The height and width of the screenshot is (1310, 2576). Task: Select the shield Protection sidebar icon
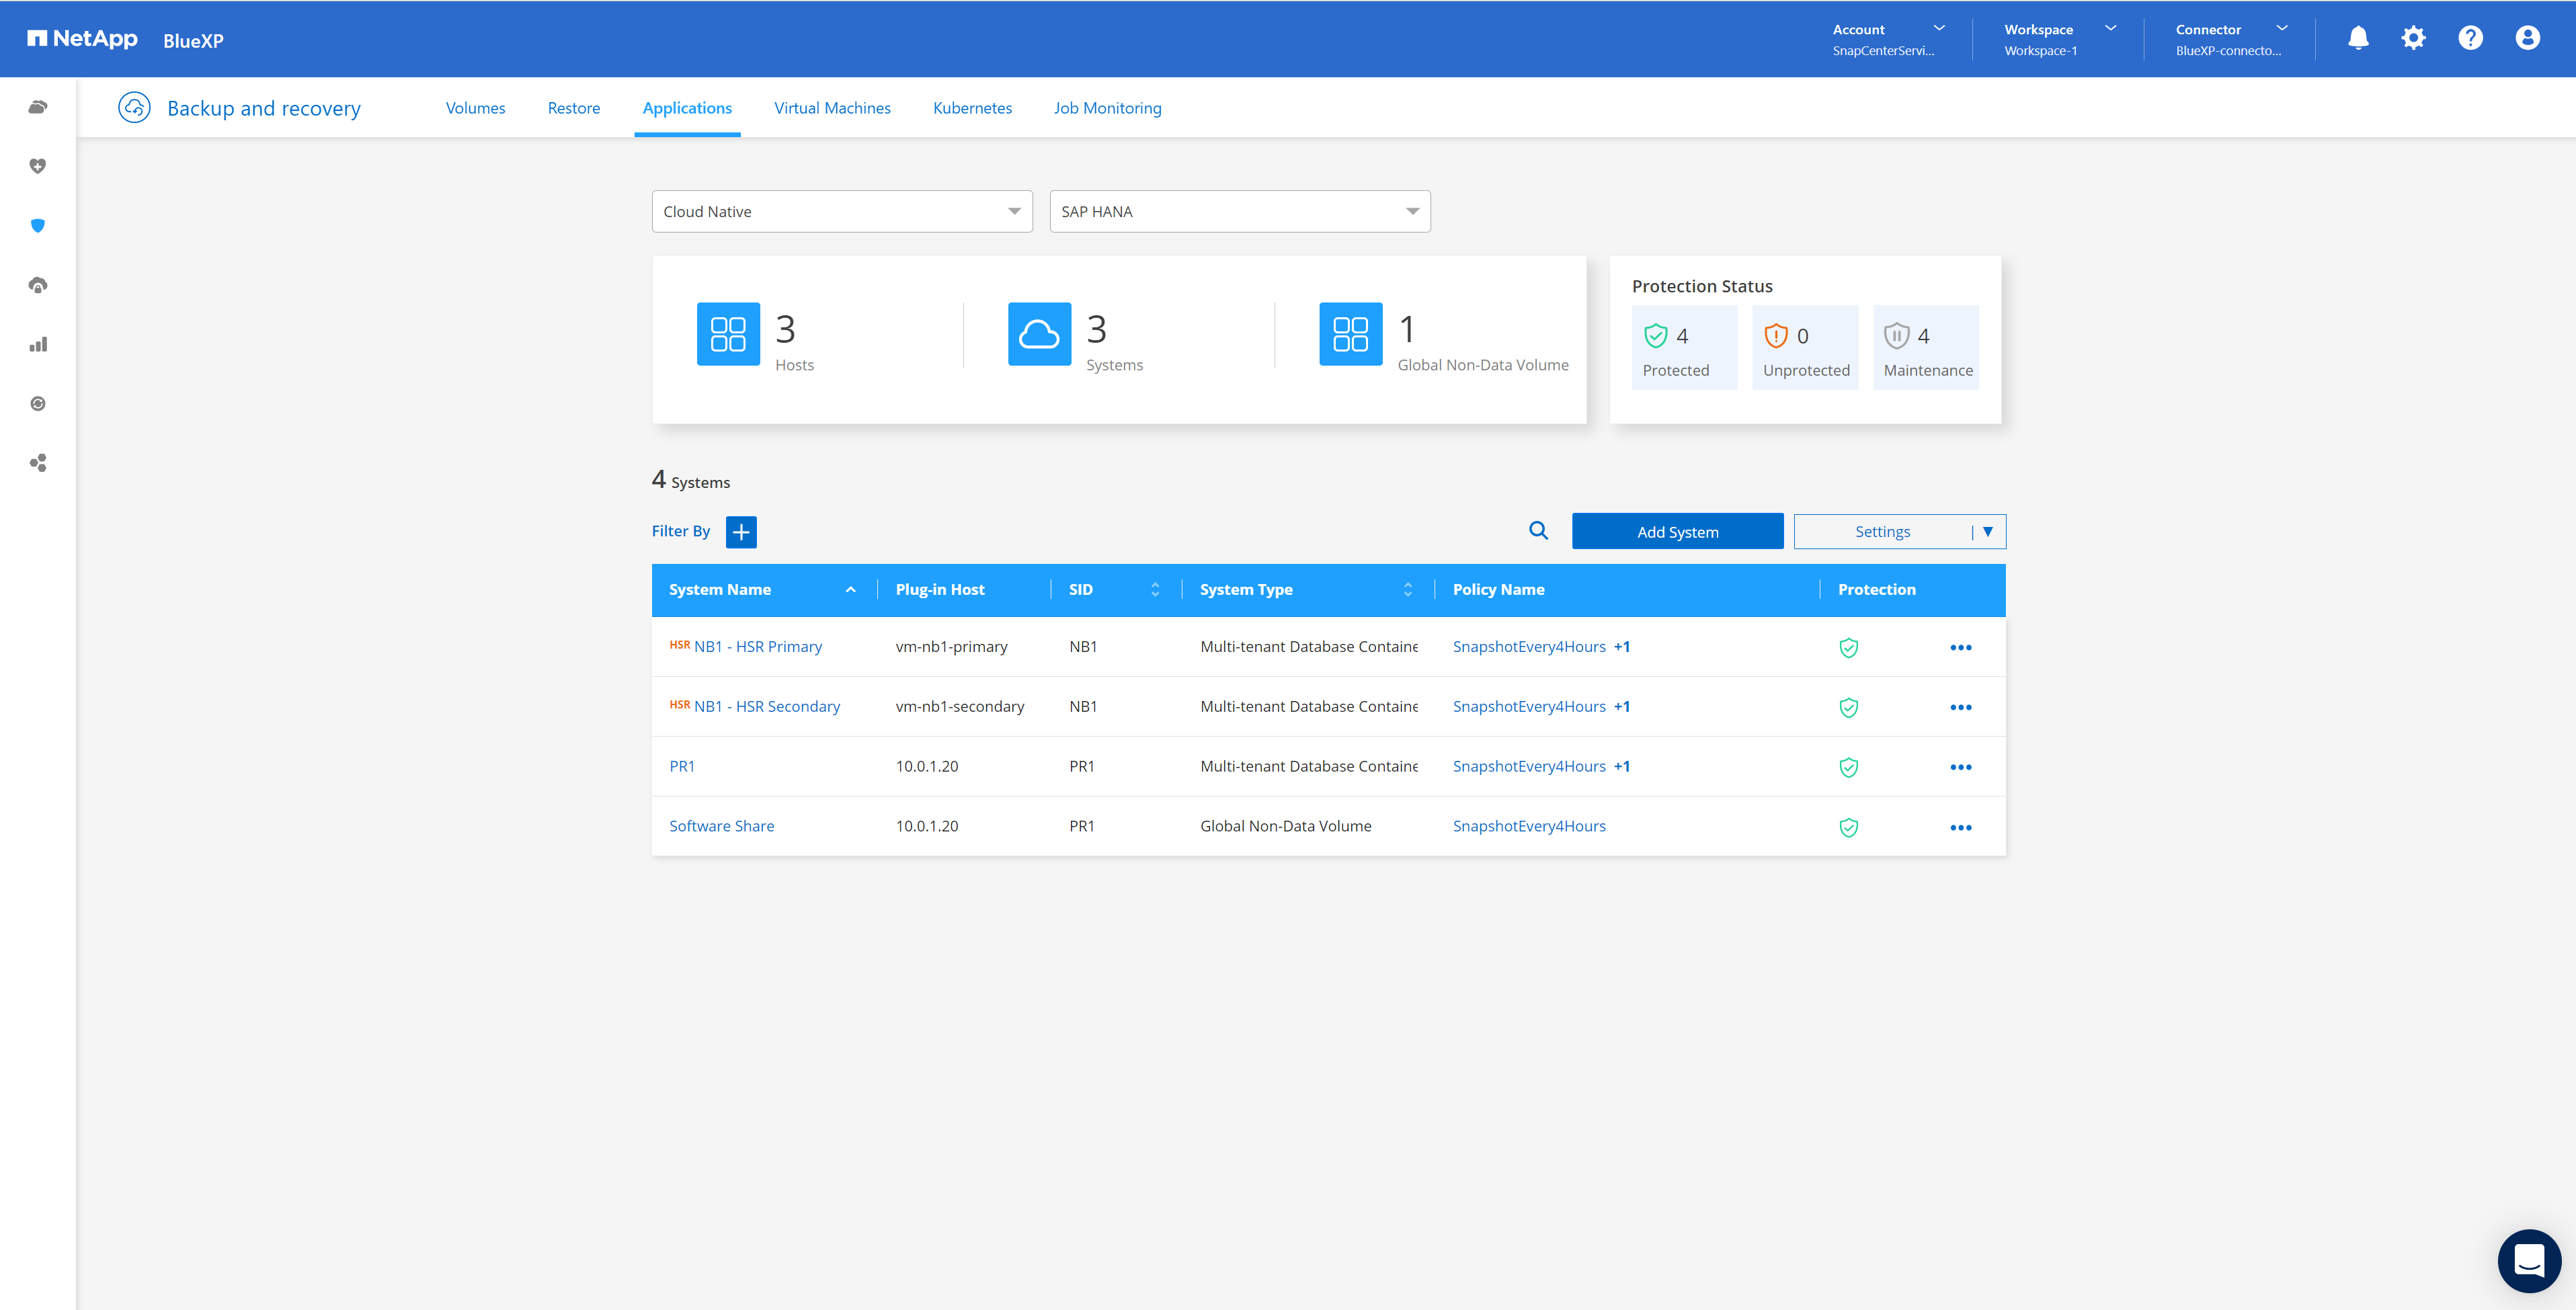[x=38, y=226]
